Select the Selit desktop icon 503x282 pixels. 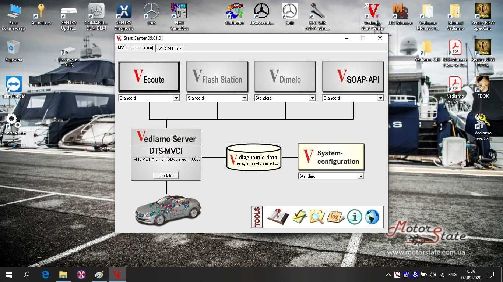[x=290, y=15]
